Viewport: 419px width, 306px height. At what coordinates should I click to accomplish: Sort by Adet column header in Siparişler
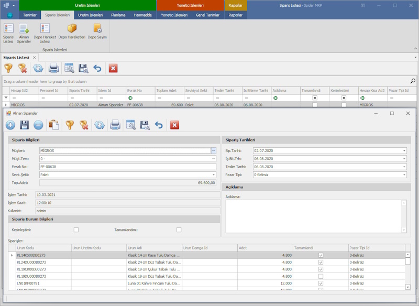[265, 248]
